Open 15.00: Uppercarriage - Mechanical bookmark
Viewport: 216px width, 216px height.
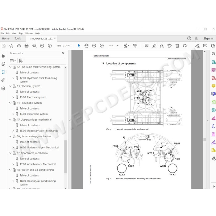coord(39,131)
